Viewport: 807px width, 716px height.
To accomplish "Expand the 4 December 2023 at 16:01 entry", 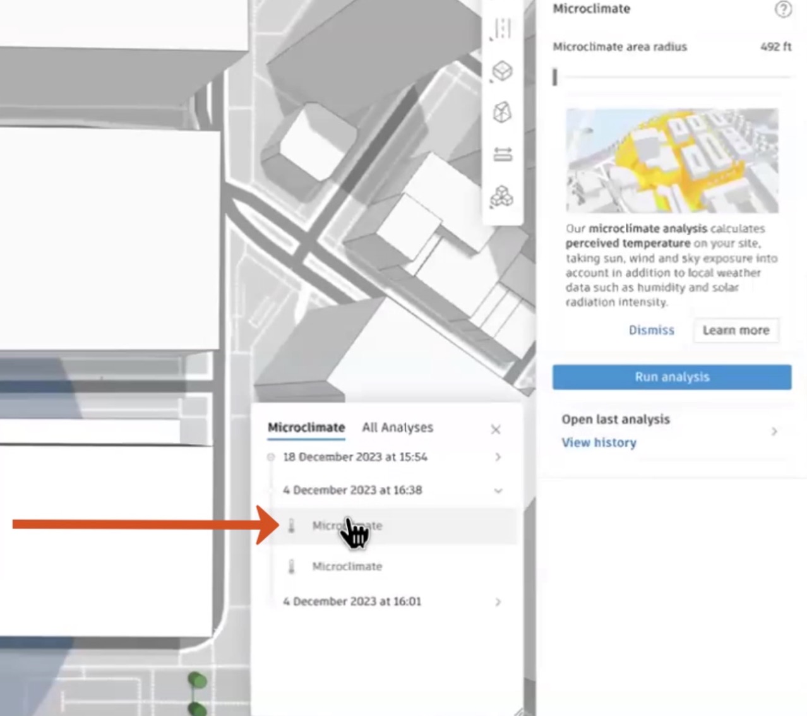I will click(x=498, y=602).
